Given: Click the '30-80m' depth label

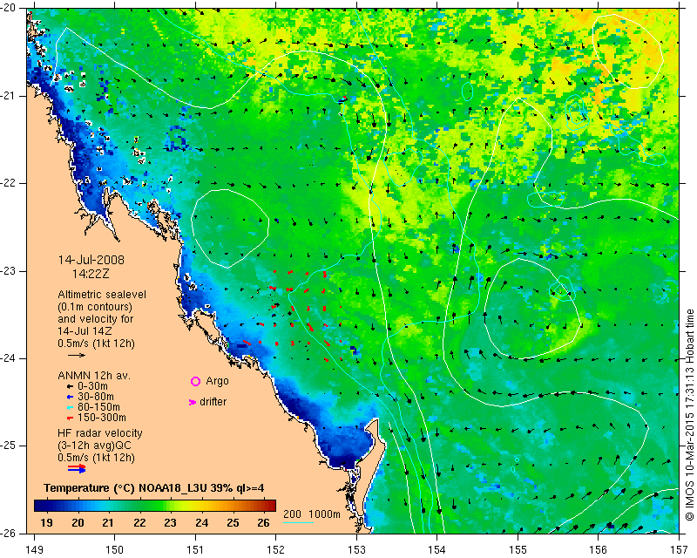Looking at the screenshot, I should tap(96, 397).
